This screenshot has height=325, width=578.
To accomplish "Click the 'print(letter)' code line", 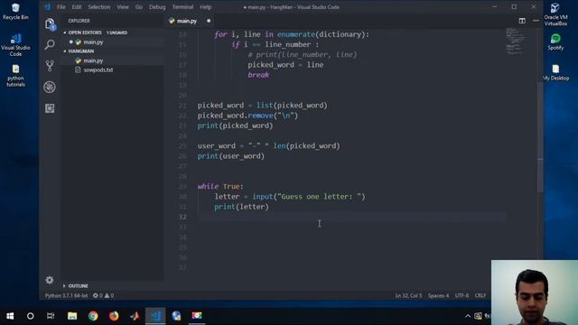I will pos(242,207).
